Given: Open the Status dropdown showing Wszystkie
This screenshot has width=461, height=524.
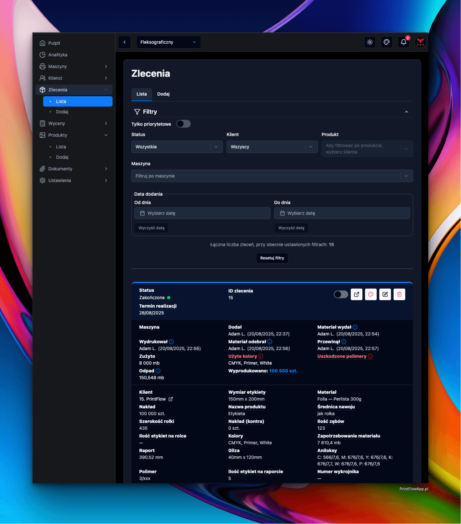Looking at the screenshot, I should click(x=177, y=147).
